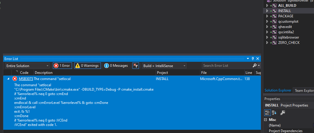Select Categorized view in Properties
The height and width of the screenshot is (133, 314).
(x=267, y=113)
